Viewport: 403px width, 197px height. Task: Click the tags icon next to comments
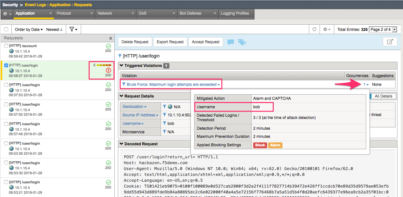(242, 42)
